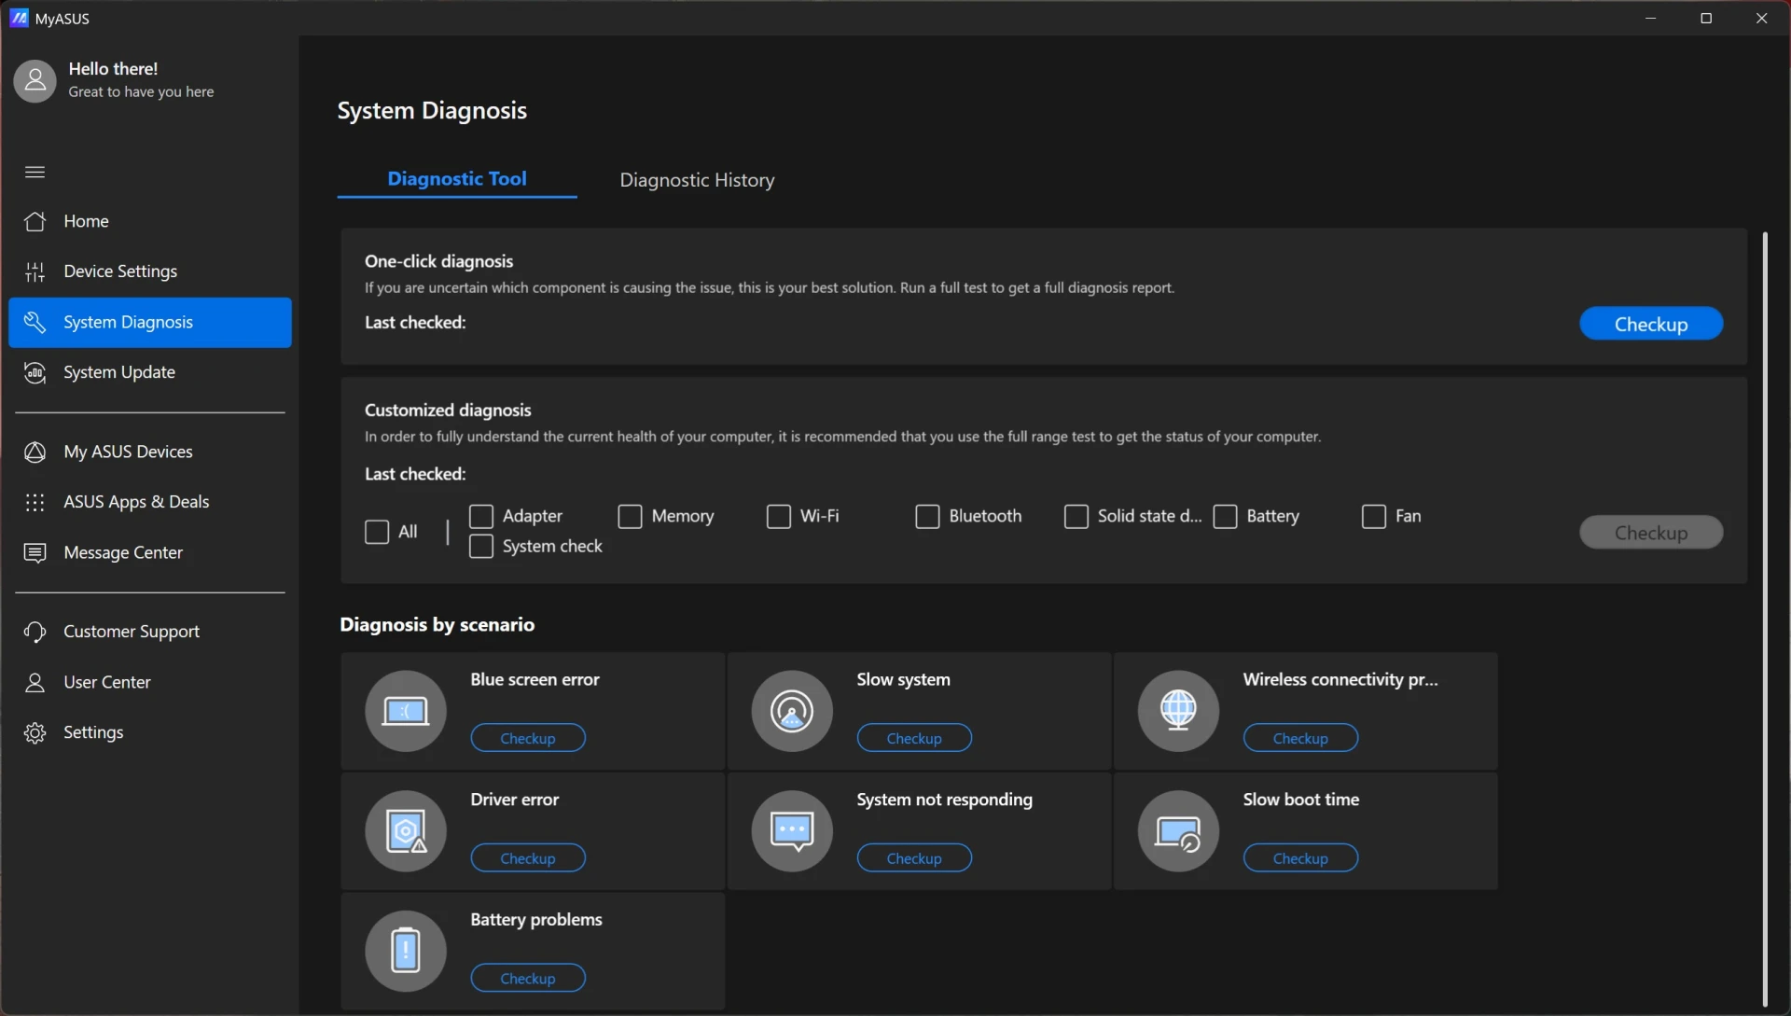Tick the System check checkbox
The height and width of the screenshot is (1016, 1791).
point(481,546)
